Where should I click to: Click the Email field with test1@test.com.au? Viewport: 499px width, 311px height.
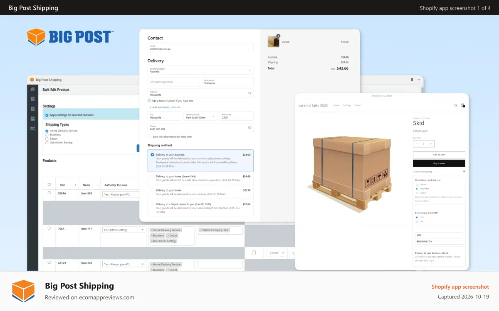coord(200,48)
